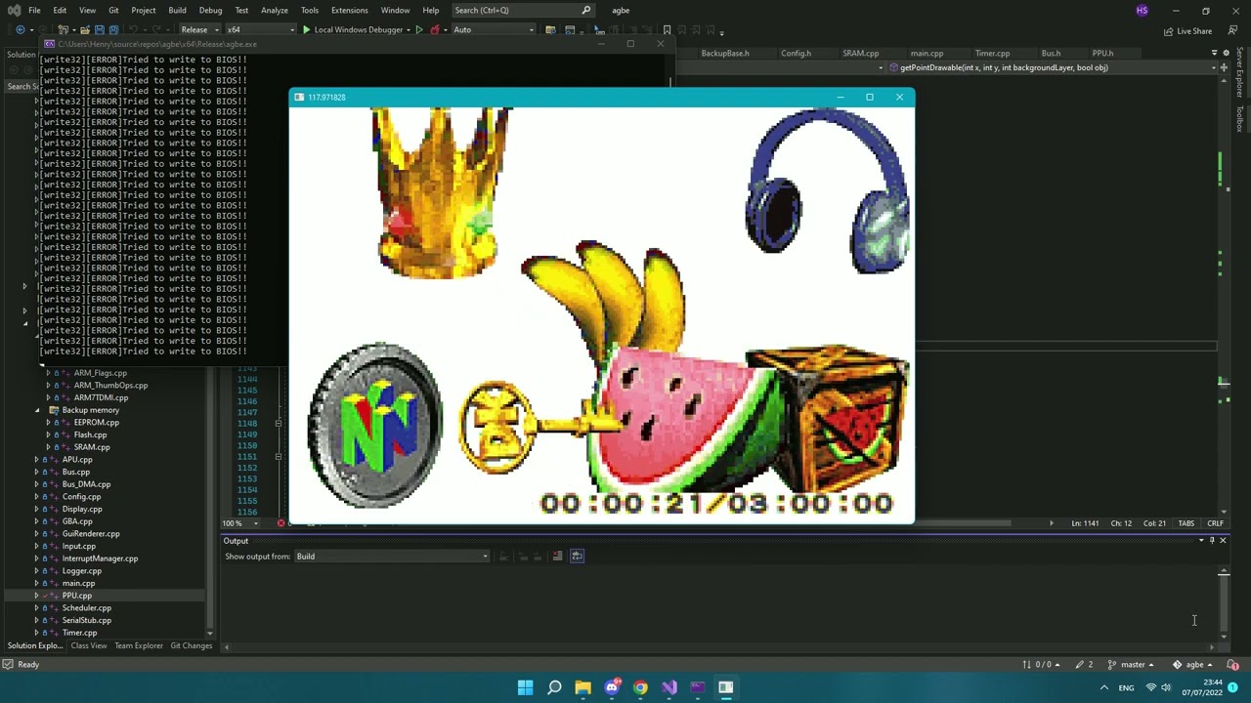Screen dimensions: 1251x703
Task: Click the Output panel vertical scrollbar
Action: pos(1224,603)
